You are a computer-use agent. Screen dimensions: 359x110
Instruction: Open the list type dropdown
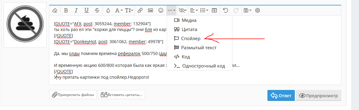pos(204,10)
